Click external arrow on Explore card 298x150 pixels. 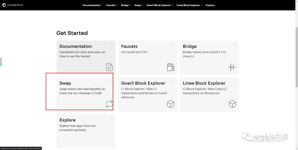click(112, 118)
